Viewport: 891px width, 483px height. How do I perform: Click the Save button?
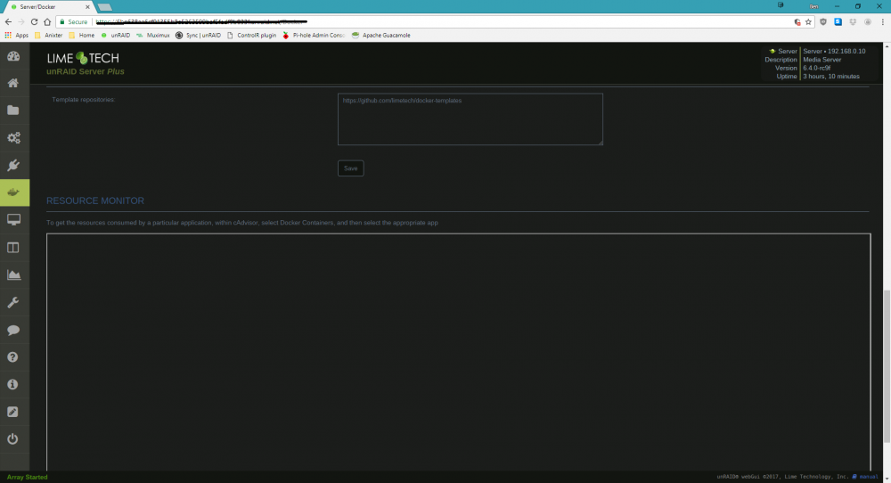pos(350,168)
